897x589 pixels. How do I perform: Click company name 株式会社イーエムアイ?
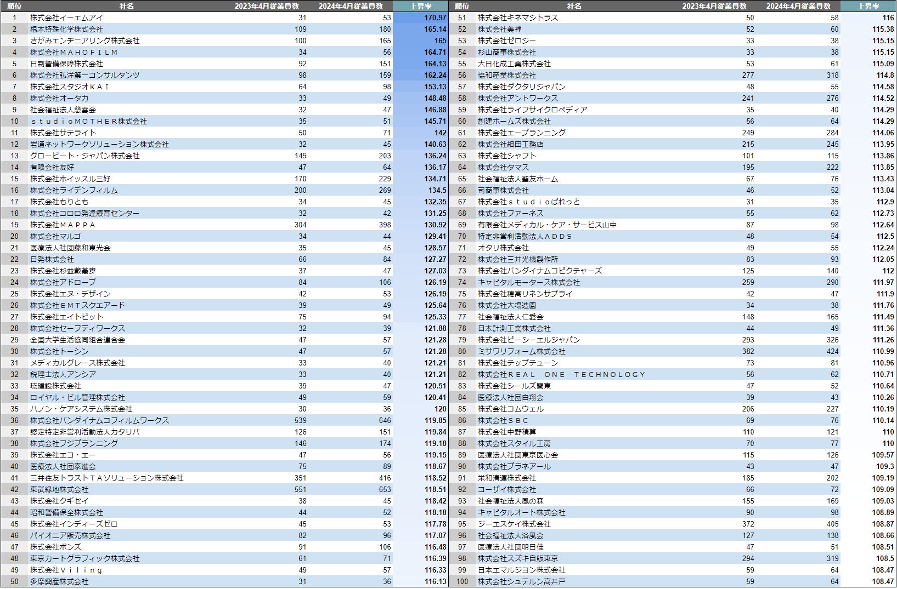click(x=66, y=18)
